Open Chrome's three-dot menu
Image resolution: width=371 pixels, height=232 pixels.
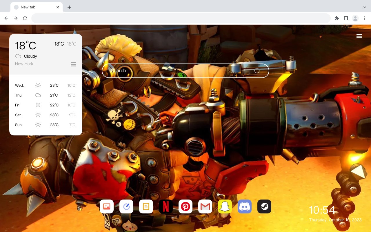365,18
